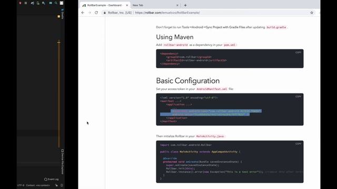337x189 pixels.
Task: Sync project with Gradle files icon
Action: tap(32, 3)
